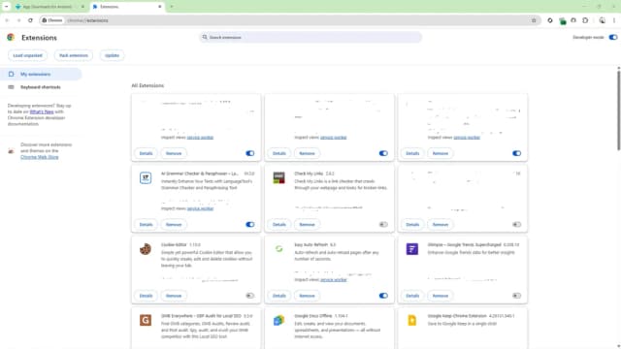Toggle Developer mode switch
Screen dimensions: 621x349
[613, 37]
